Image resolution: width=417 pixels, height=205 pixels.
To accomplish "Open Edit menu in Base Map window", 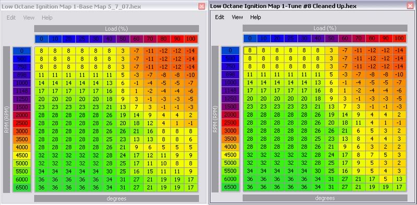I will (11, 18).
